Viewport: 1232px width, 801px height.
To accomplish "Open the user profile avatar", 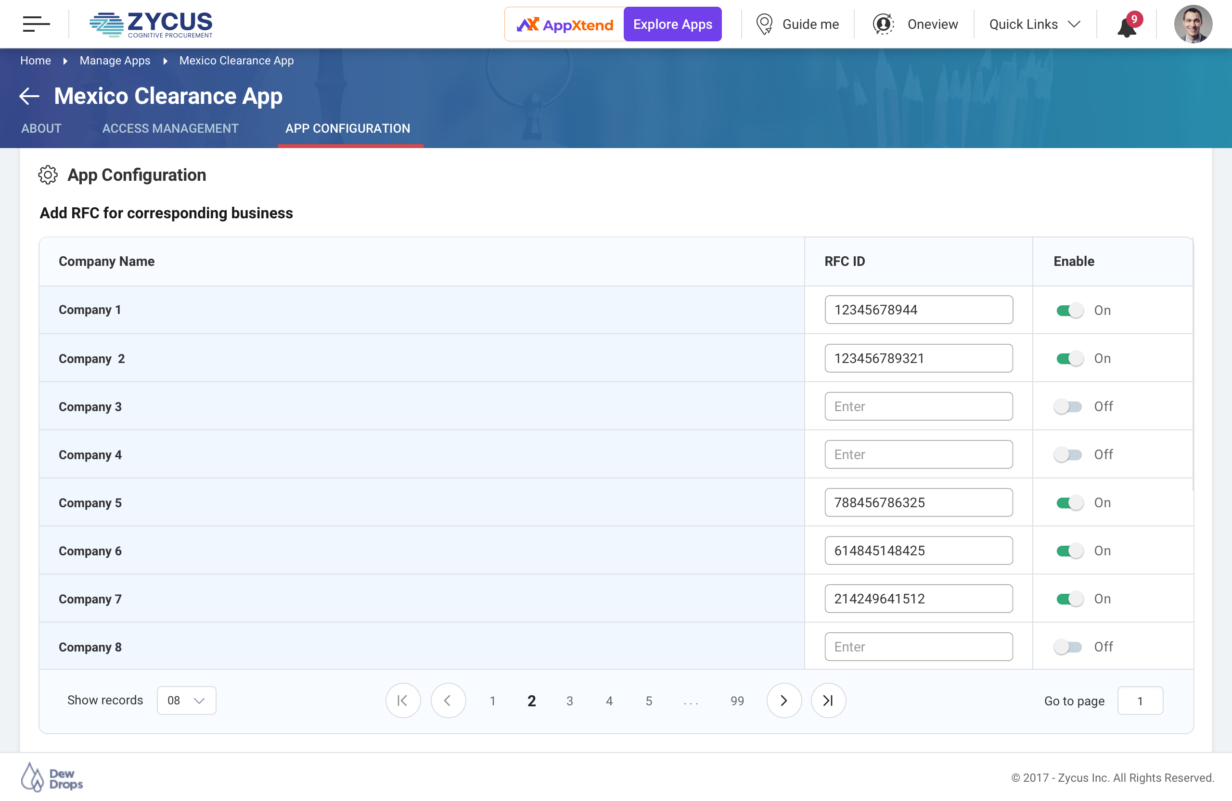I will pos(1193,25).
